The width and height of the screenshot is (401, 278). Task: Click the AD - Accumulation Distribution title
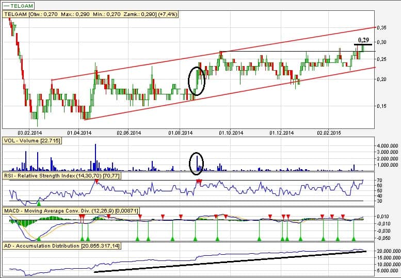[x=61, y=247]
